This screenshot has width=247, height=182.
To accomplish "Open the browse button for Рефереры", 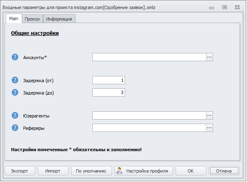I will [209, 128].
